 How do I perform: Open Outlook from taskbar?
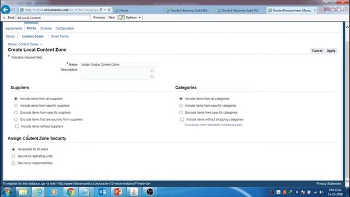pyautogui.click(x=102, y=192)
